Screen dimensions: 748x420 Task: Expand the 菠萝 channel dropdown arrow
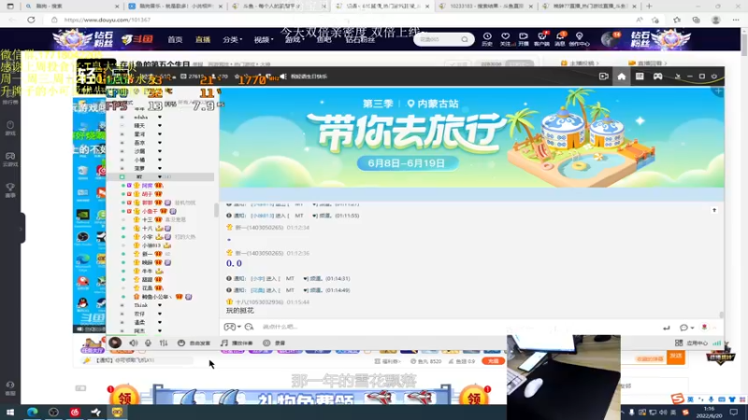pos(159,169)
